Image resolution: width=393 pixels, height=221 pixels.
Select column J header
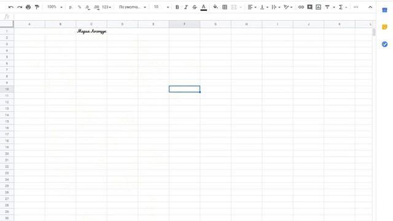pos(308,24)
